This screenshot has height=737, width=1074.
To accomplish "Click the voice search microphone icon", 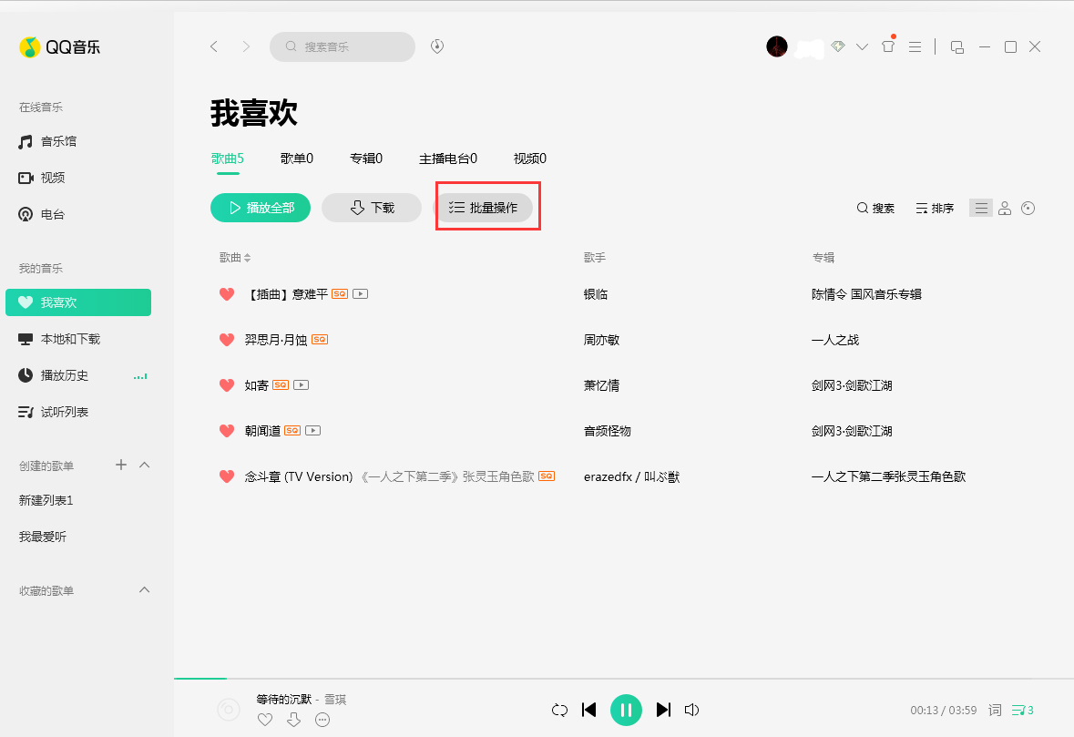I will point(436,46).
